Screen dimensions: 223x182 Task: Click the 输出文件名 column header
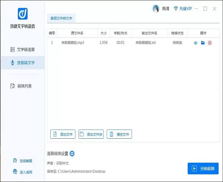pos(149,33)
